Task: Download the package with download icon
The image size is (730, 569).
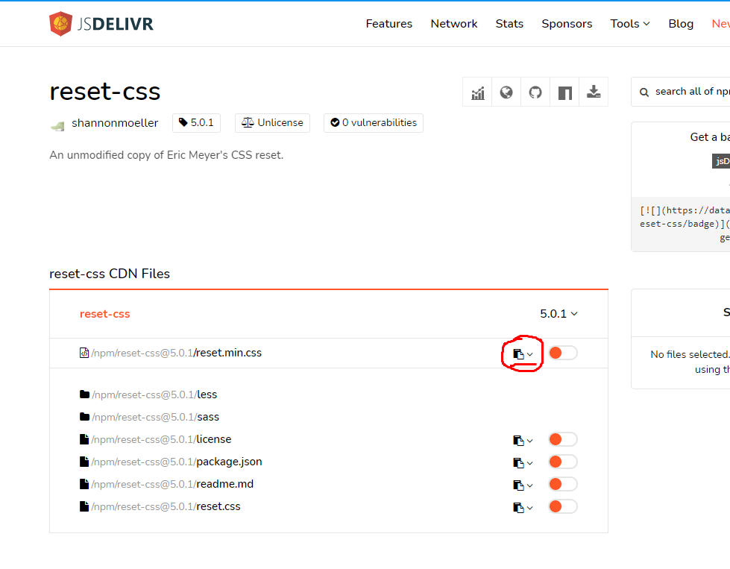Action: click(594, 92)
